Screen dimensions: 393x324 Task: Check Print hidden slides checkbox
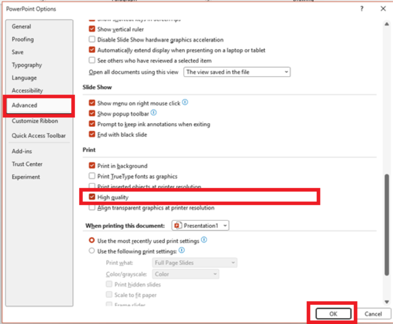coord(109,284)
